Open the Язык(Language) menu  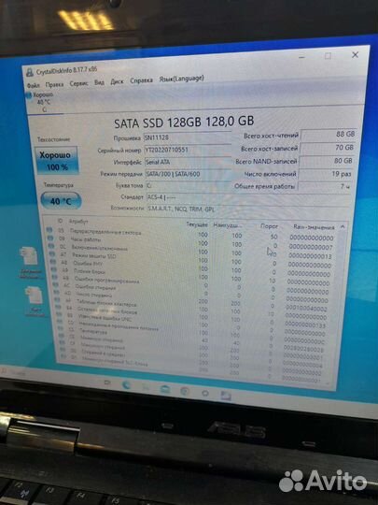pyautogui.click(x=182, y=79)
